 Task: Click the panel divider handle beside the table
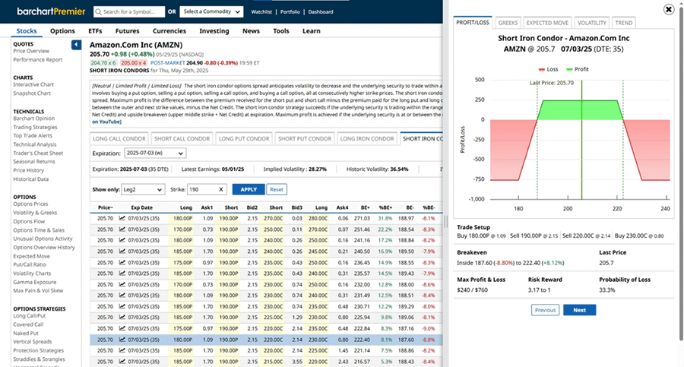[445, 222]
